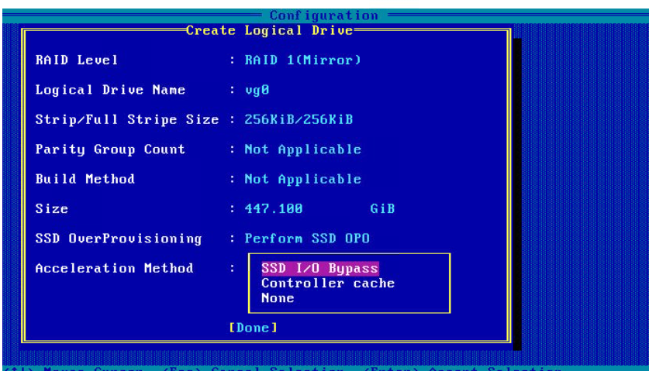The image size is (649, 371).
Task: Change the RAID 1(Mirror) level value
Action: 302,60
